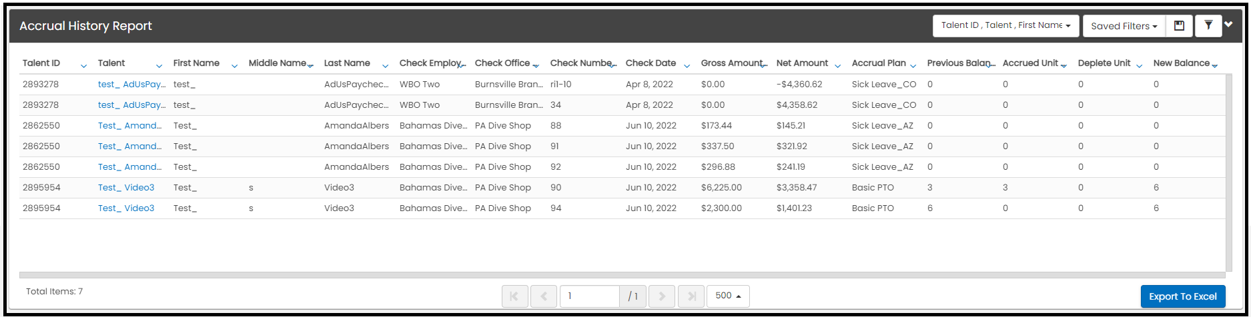The height and width of the screenshot is (319, 1251).
Task: Open the Talent column menu arrow
Action: click(x=159, y=65)
